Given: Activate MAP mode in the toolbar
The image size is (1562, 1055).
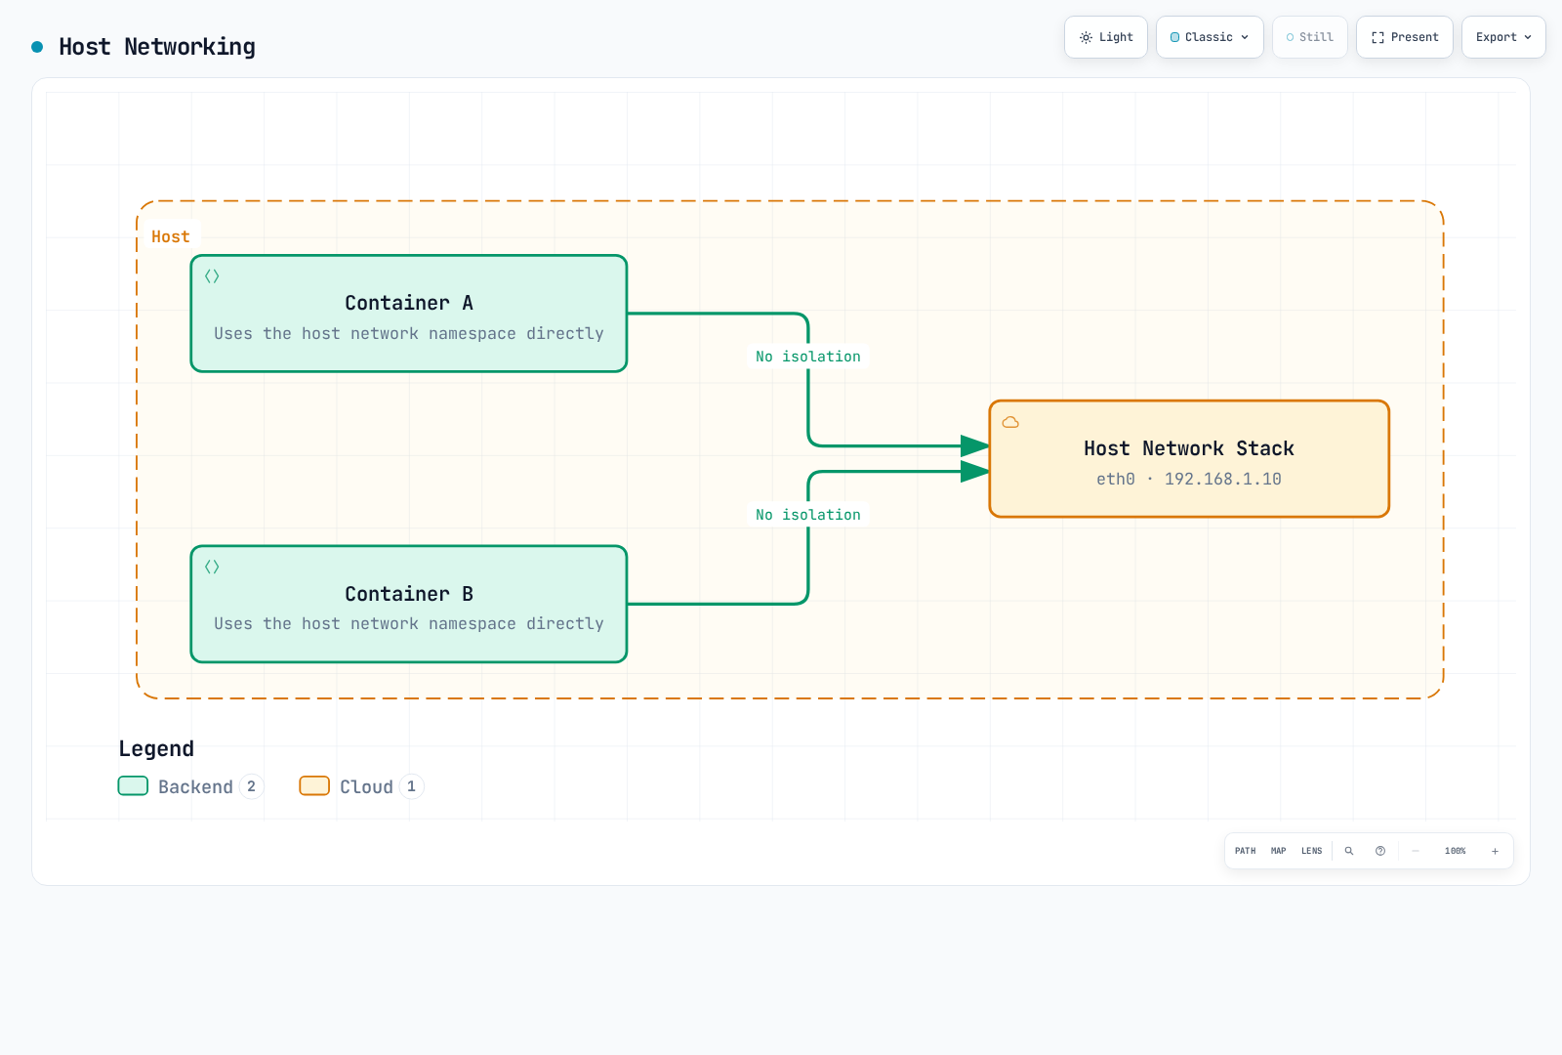Looking at the screenshot, I should (x=1279, y=851).
